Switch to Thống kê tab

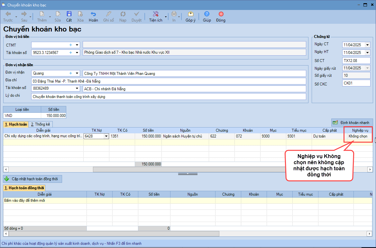pyautogui.click(x=41, y=124)
